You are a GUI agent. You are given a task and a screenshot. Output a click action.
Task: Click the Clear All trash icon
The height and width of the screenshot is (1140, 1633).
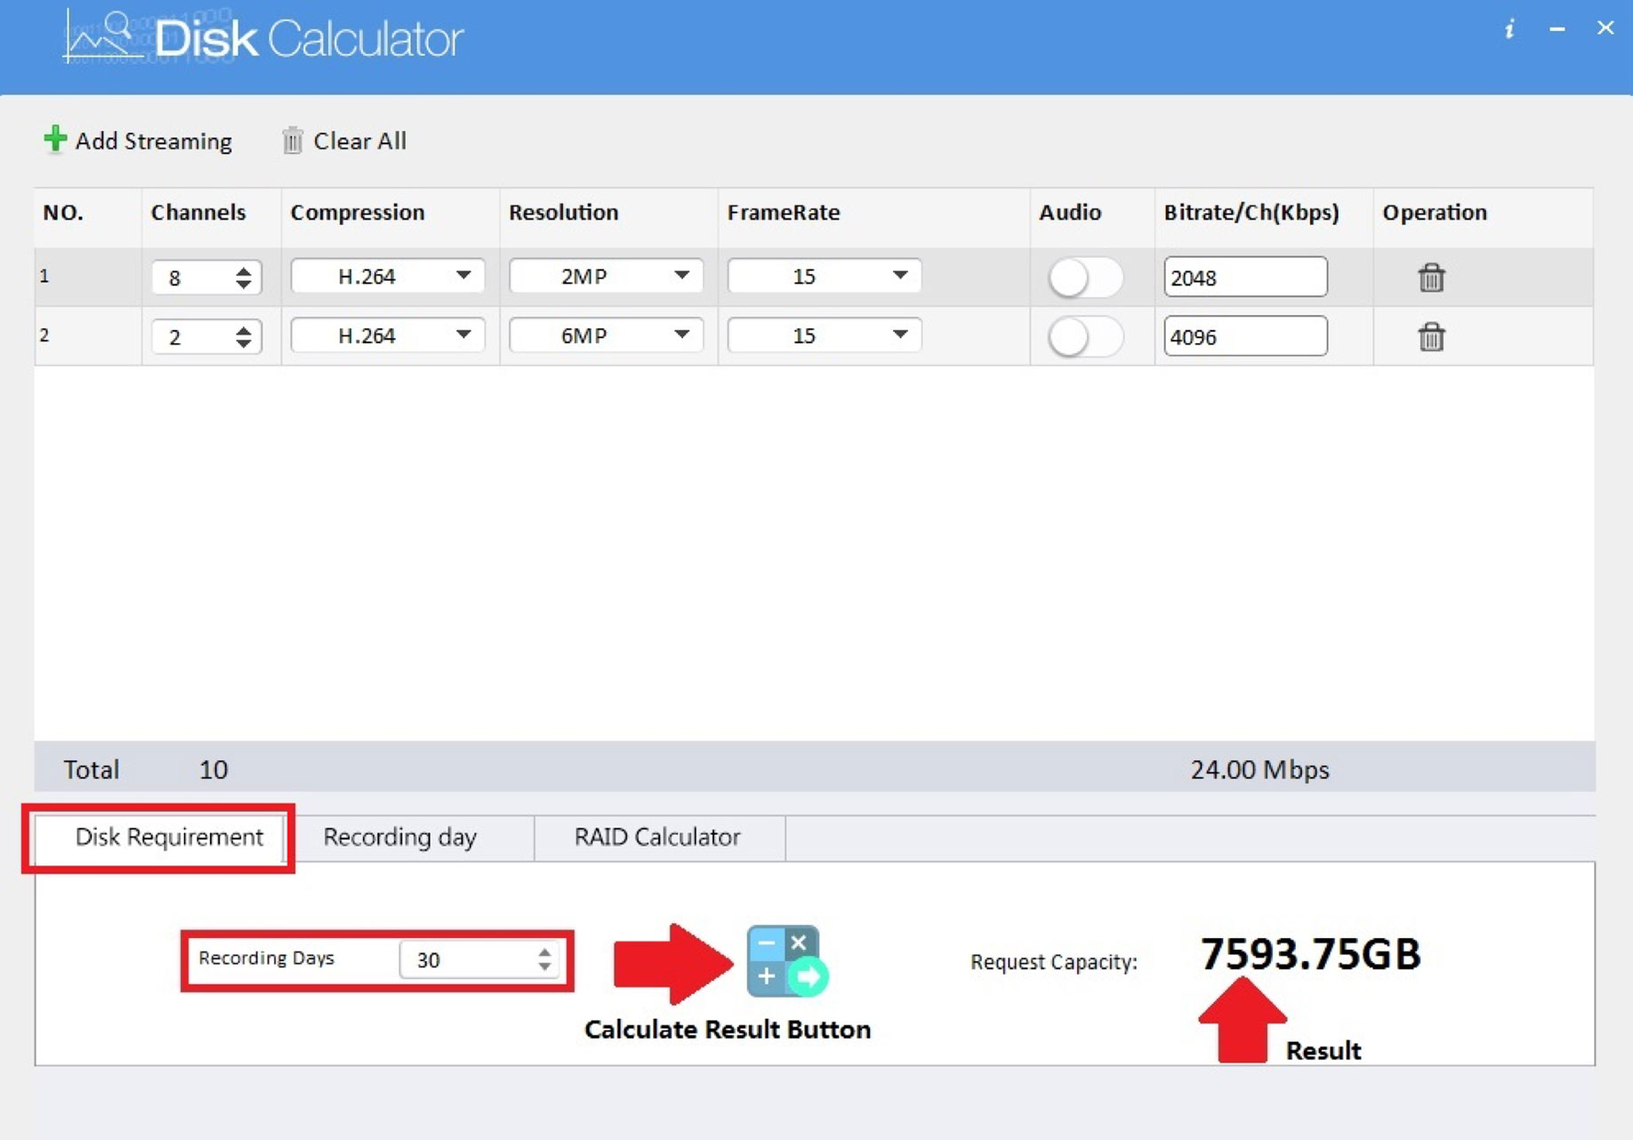click(x=292, y=140)
